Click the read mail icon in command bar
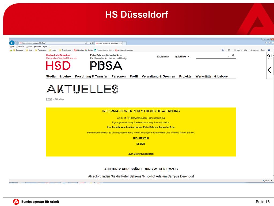The width and height of the screenshot is (274, 206). click(235, 50)
